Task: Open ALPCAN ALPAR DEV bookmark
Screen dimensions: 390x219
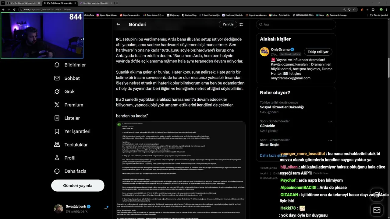Action: click(303, 15)
